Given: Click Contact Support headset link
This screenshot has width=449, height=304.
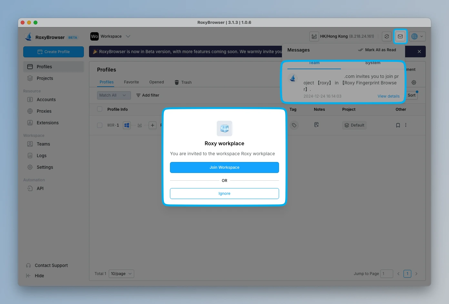Looking at the screenshot, I should point(47,265).
